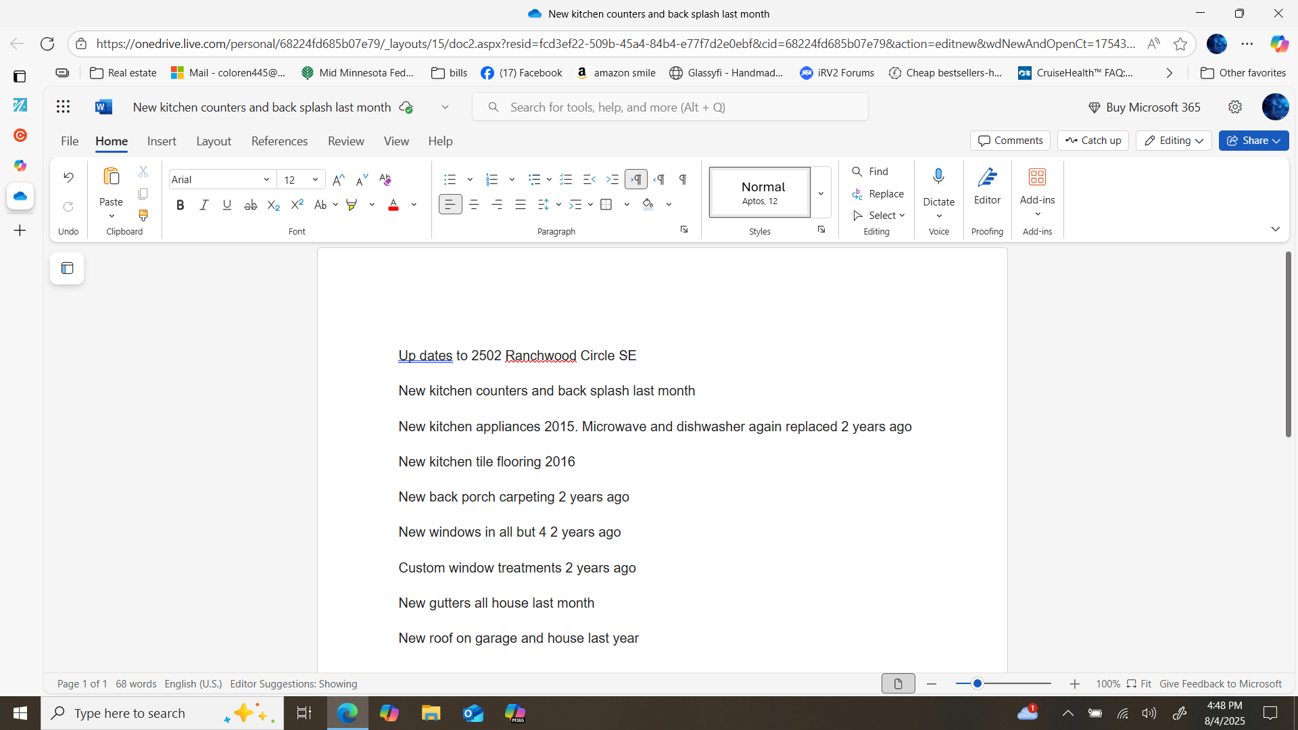Click the Copy icon in Clipboard group

click(x=143, y=194)
